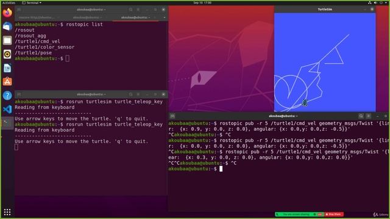
Task: Click /turtle1/color_sensor in topic list
Action: tap(44, 47)
